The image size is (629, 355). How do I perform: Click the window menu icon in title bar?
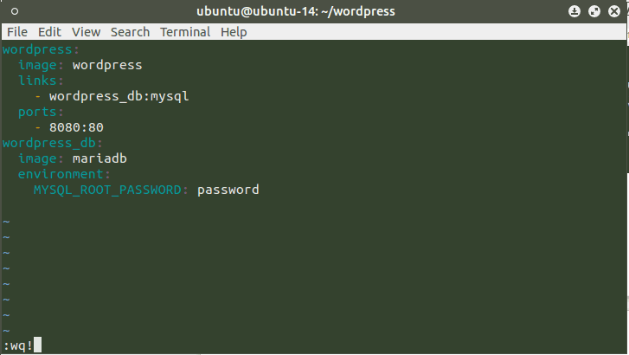[x=16, y=11]
